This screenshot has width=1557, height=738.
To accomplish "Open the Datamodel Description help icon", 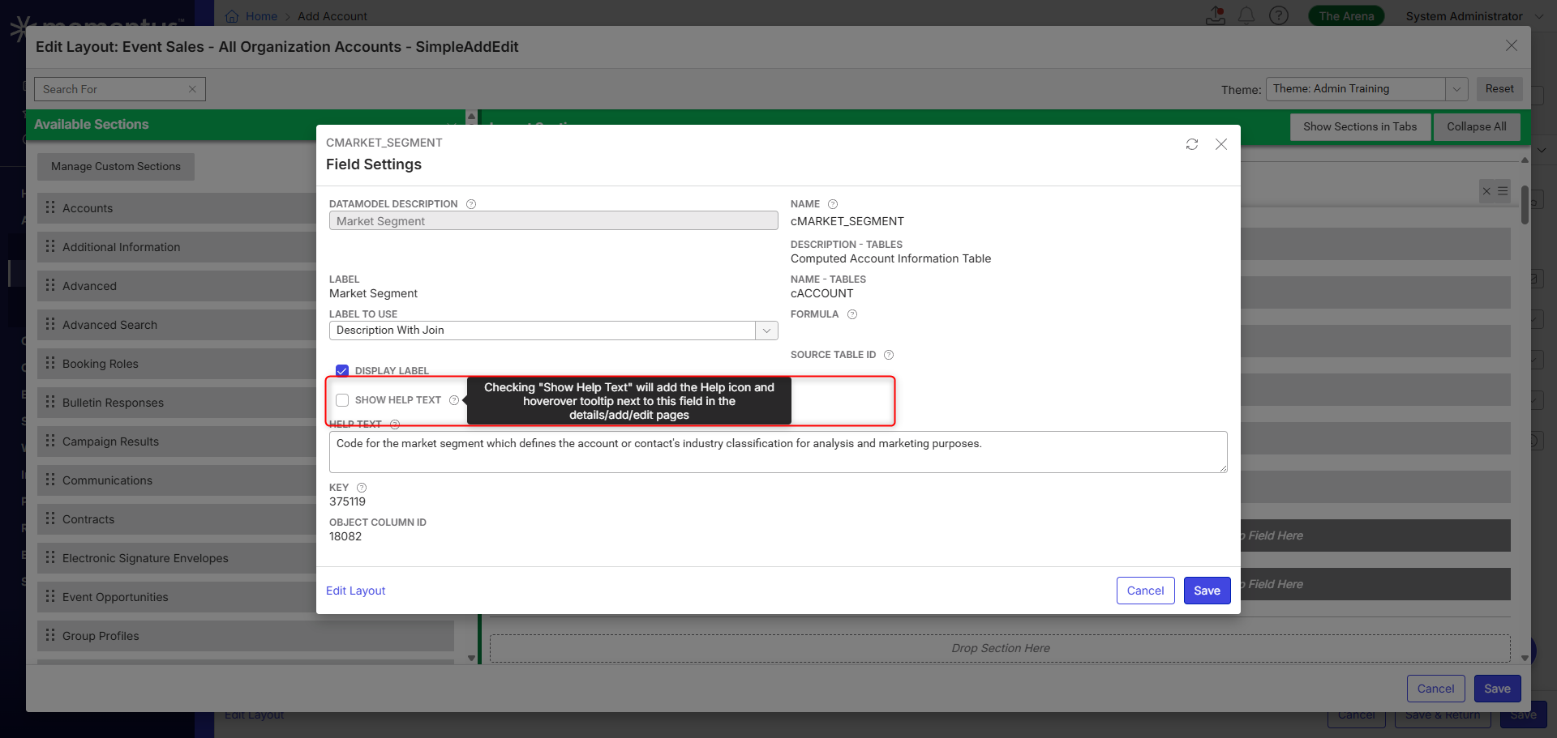I will coord(471,204).
